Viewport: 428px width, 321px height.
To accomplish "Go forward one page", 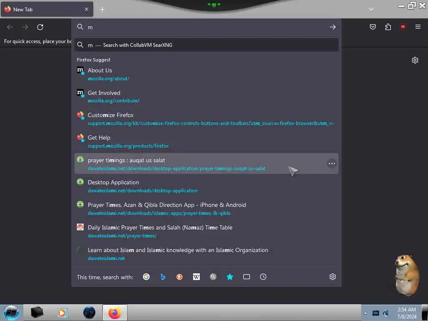I will click(x=25, y=27).
